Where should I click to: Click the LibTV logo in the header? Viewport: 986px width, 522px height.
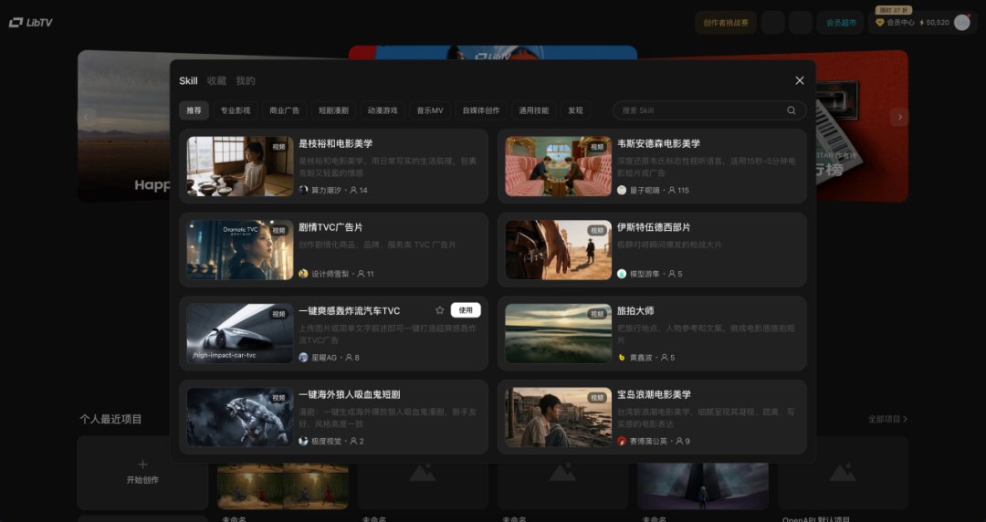[30, 23]
